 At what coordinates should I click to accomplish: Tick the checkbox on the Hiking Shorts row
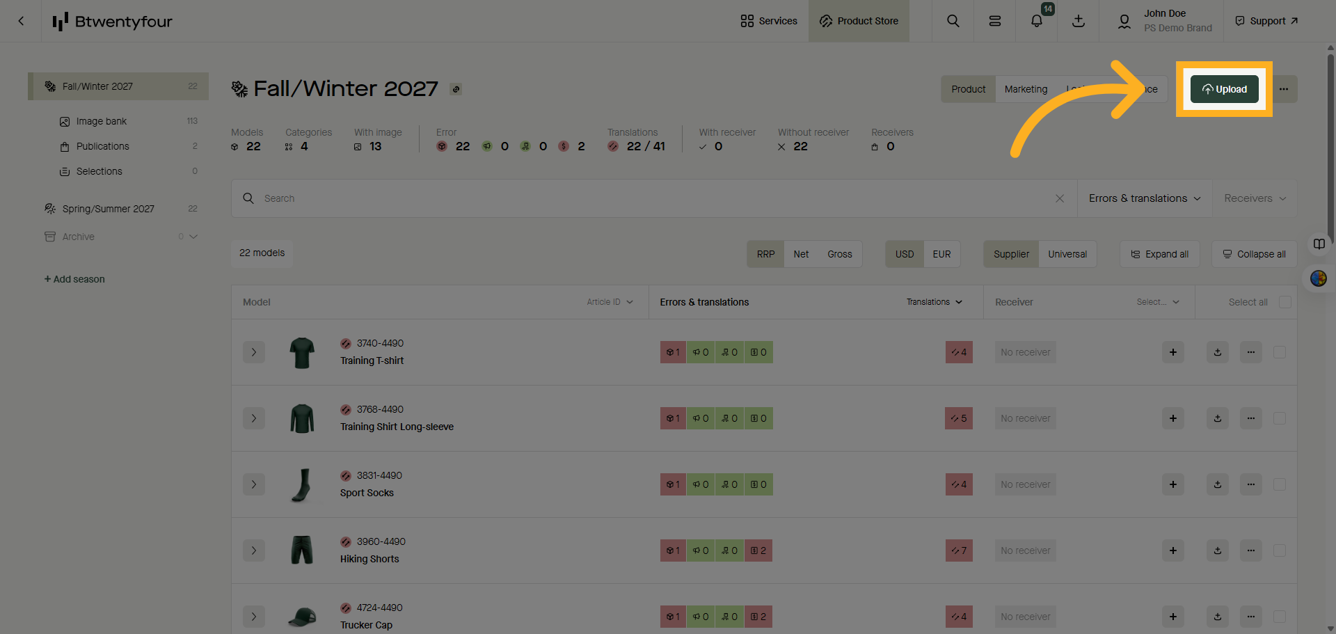coord(1279,550)
